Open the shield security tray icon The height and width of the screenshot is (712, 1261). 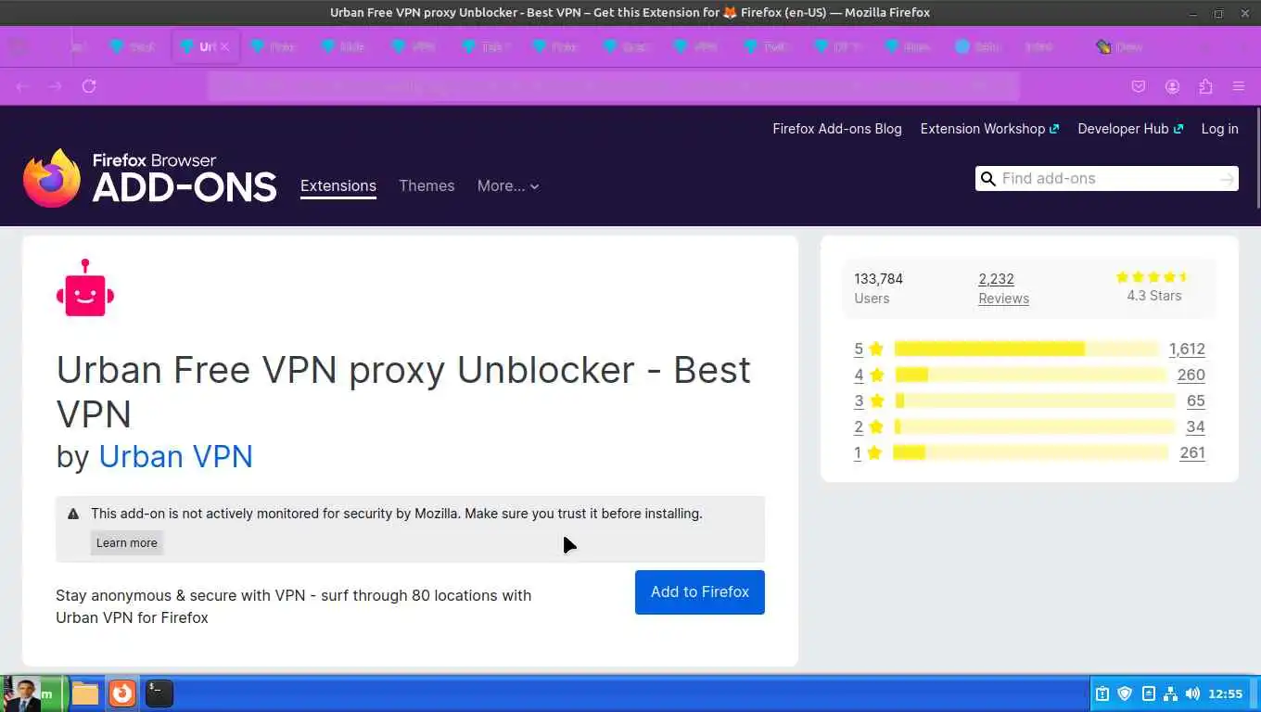click(x=1125, y=693)
